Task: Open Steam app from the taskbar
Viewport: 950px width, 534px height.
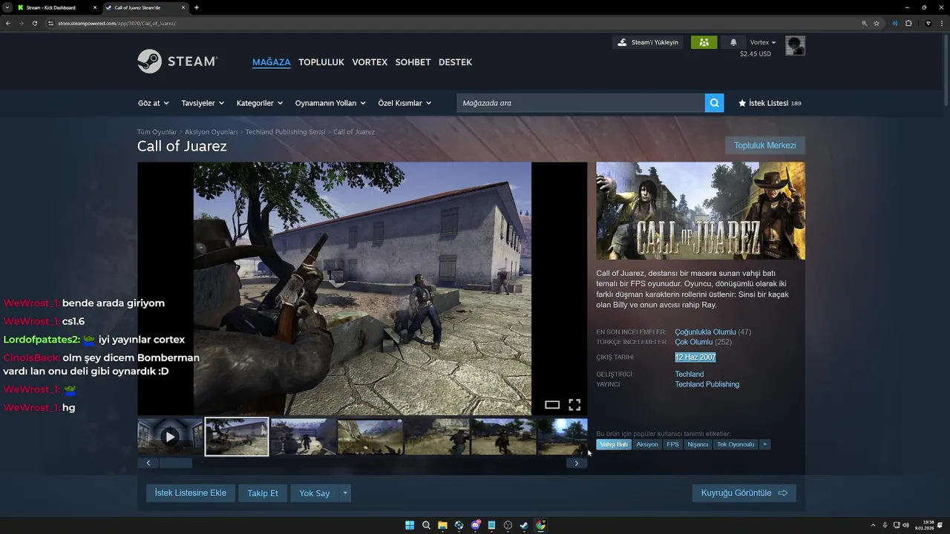Action: pyautogui.click(x=524, y=525)
